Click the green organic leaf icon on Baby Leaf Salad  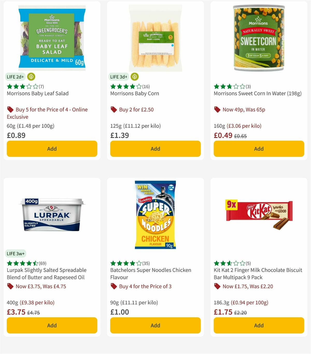click(x=31, y=77)
